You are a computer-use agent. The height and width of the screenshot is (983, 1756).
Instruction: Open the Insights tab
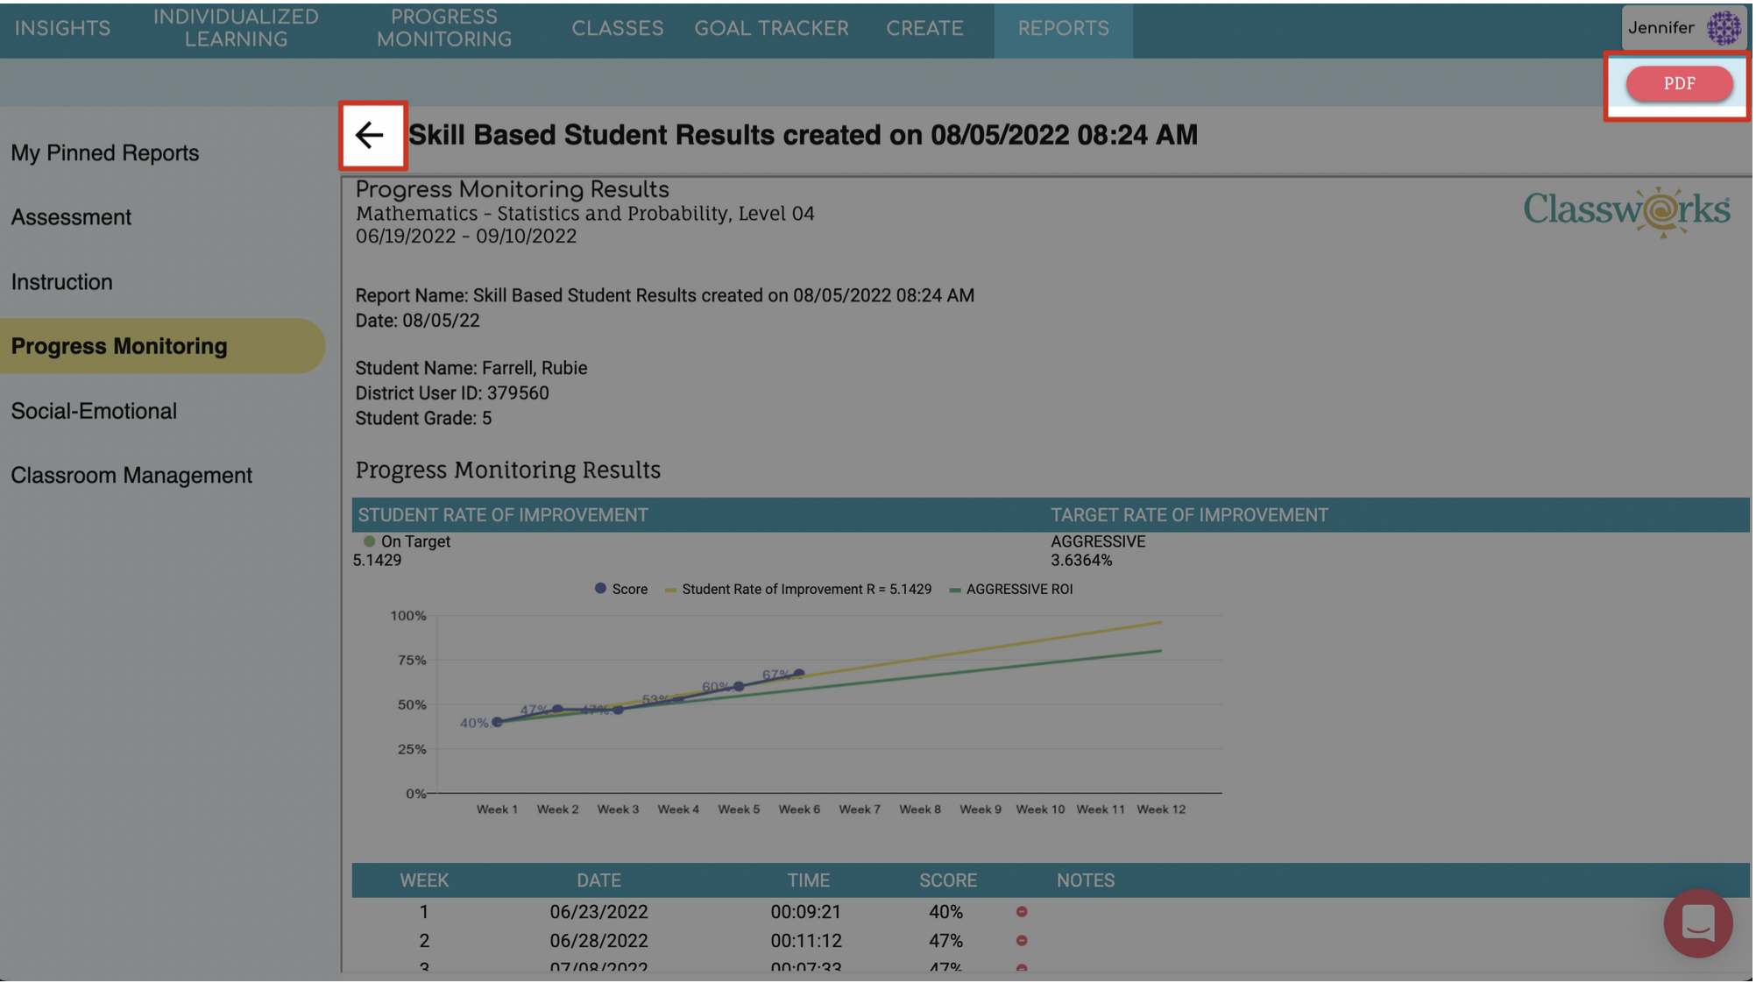[62, 29]
